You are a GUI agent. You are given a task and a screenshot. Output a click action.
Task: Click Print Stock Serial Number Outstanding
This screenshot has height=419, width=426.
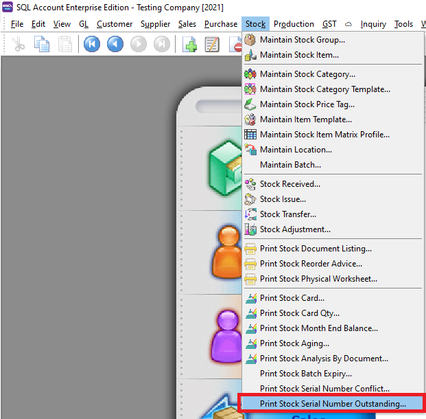(333, 404)
